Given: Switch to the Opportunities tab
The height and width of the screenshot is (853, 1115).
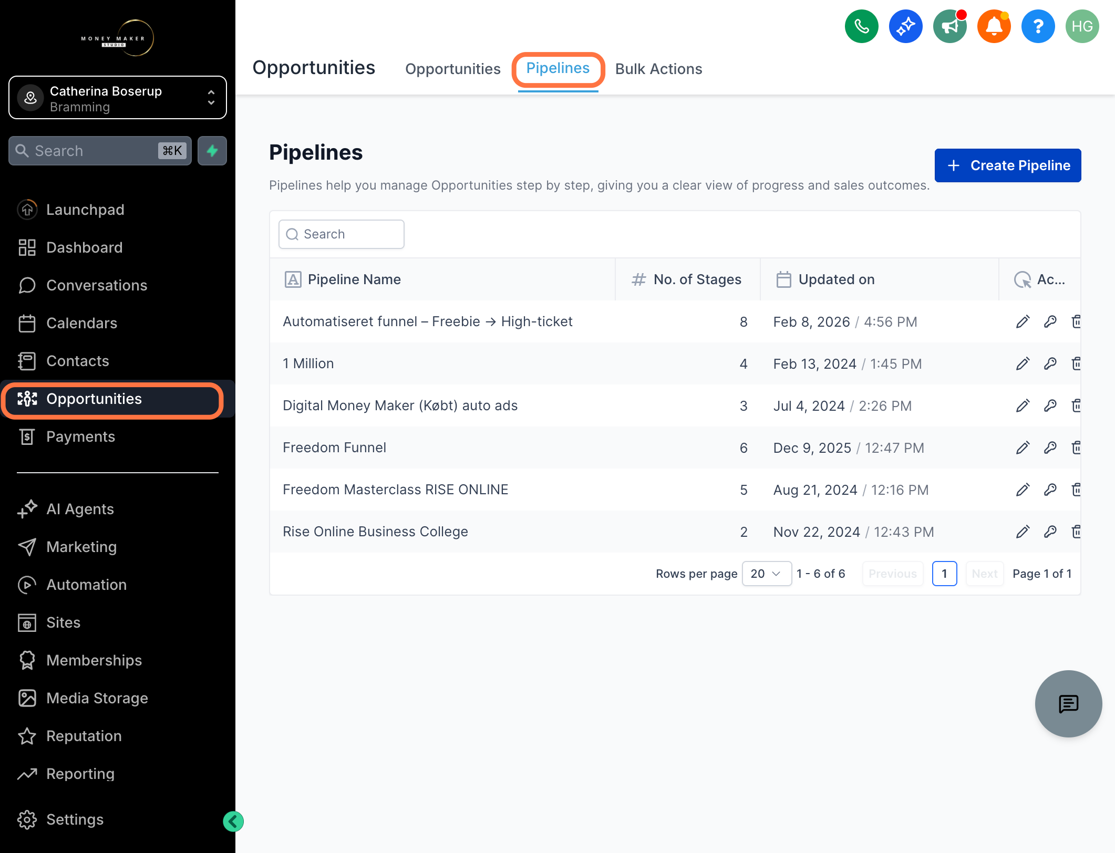Looking at the screenshot, I should click(x=452, y=69).
